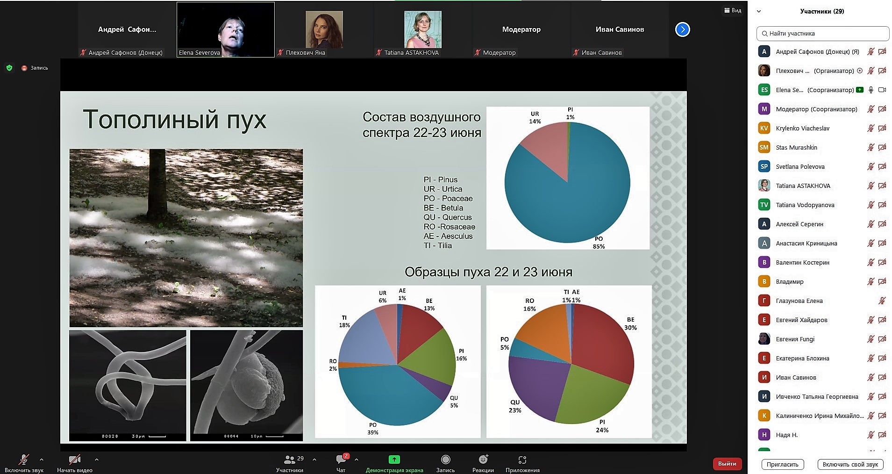This screenshot has height=474, width=892.
Task: Click muted mic icon for Евгения Fungi
Action: point(871,339)
